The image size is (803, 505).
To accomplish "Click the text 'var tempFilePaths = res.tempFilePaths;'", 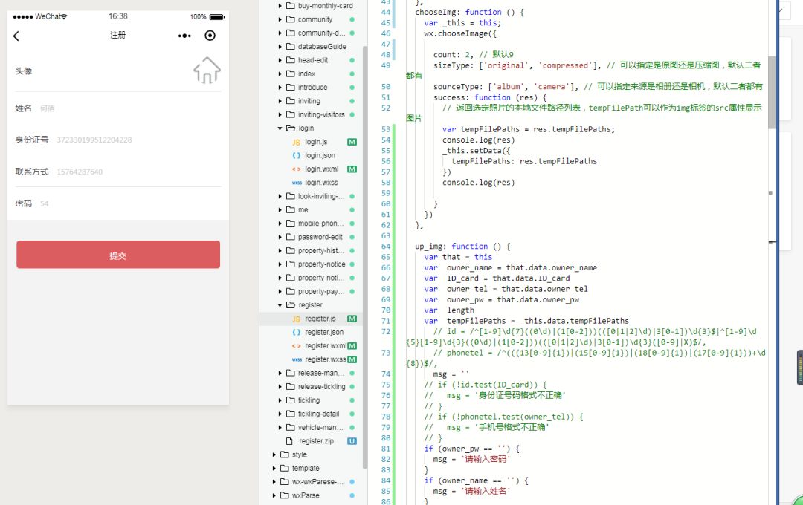I will 529,129.
